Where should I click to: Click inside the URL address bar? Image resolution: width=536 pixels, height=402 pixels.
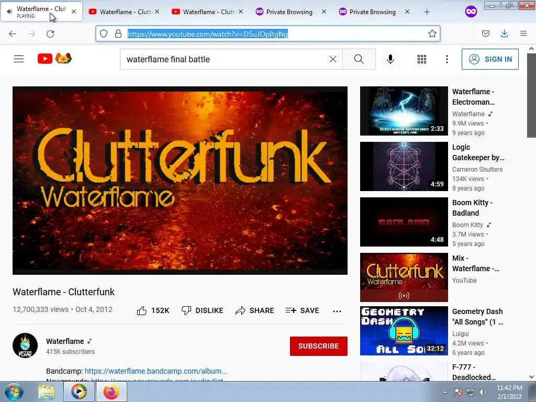tap(267, 33)
